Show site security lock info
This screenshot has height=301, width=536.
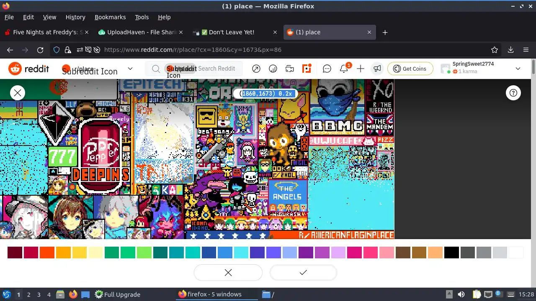click(68, 50)
